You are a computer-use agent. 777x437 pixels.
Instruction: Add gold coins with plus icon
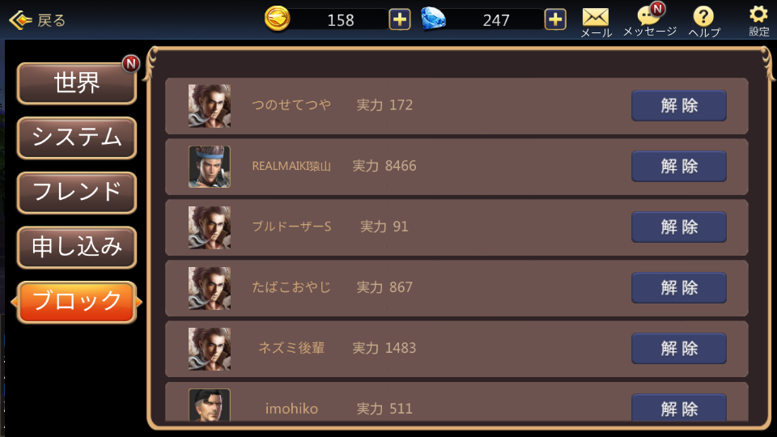399,19
